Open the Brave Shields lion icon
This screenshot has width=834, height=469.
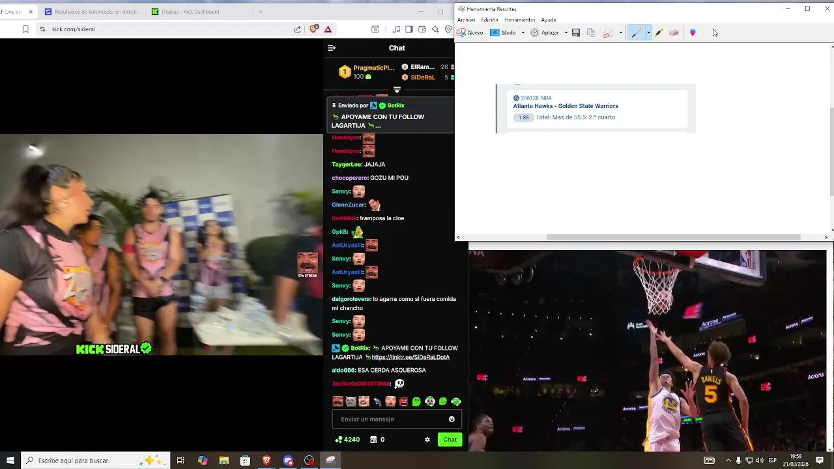pos(313,29)
